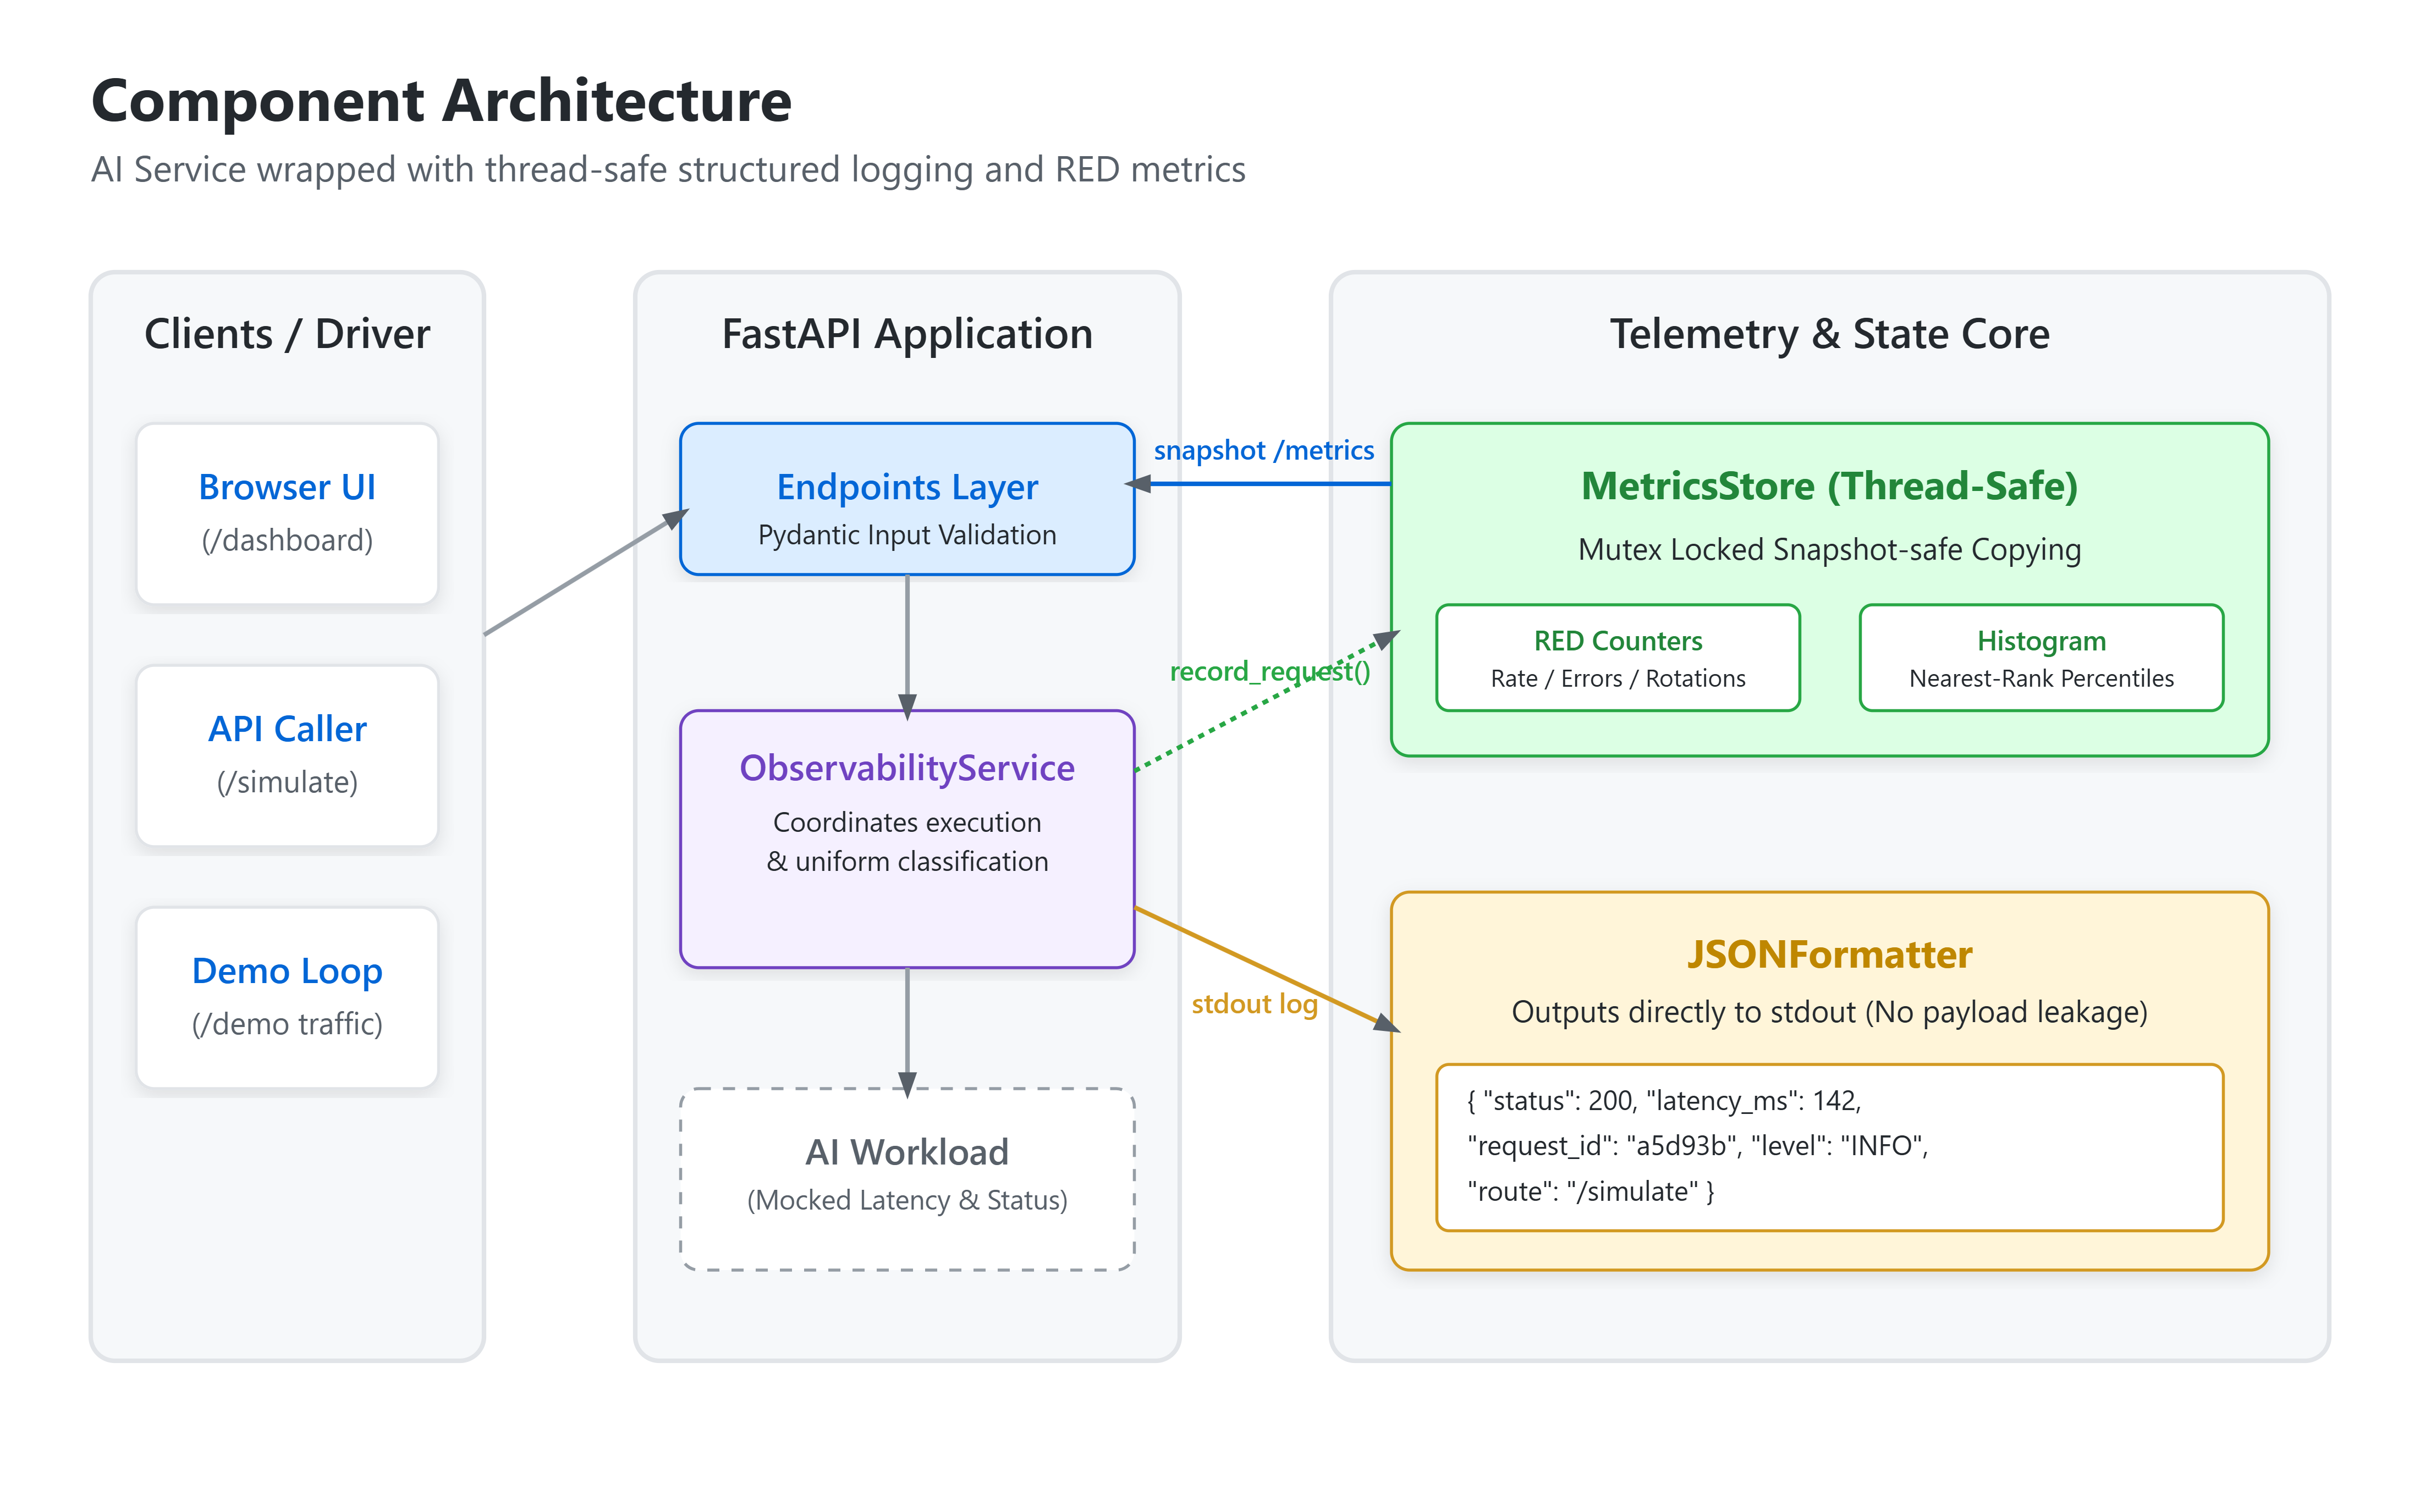This screenshot has width=2420, height=1512.
Task: Select '(Mocked Latency & Status)' text
Action: [x=907, y=1200]
